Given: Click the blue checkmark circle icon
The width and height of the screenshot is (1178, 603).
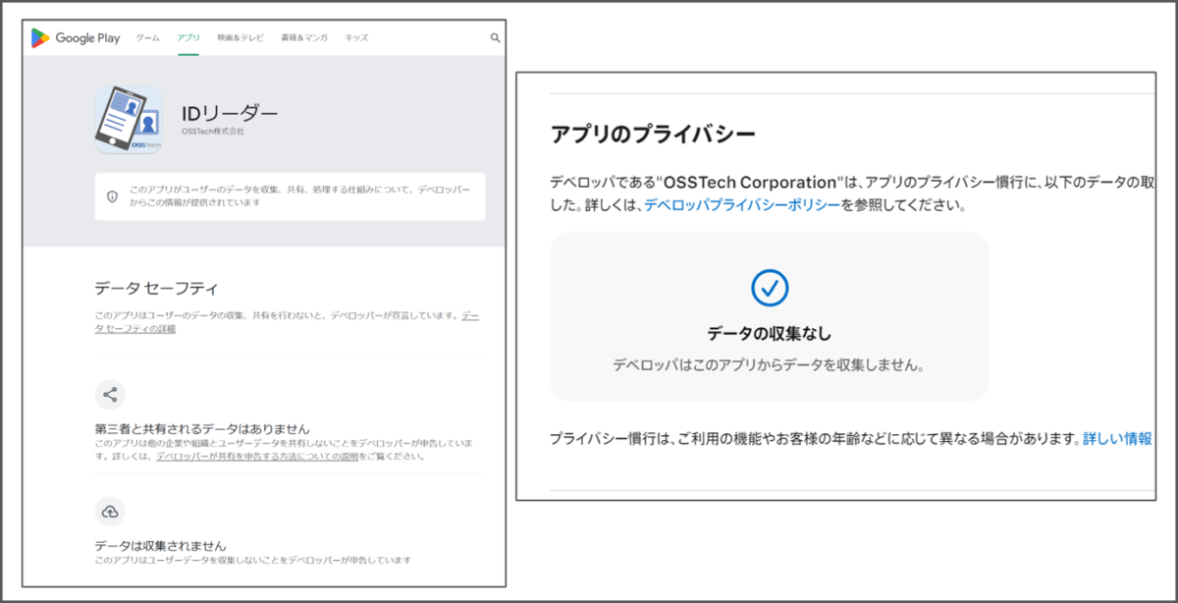Looking at the screenshot, I should pos(770,287).
